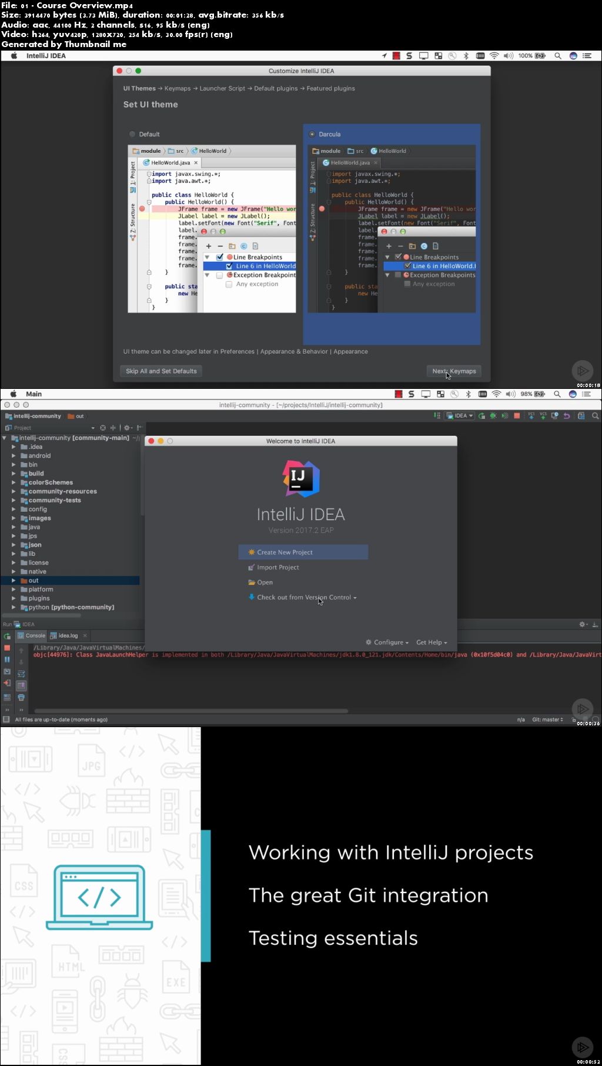
Task: Click Rerun icon in Run panel
Action: tap(7, 637)
